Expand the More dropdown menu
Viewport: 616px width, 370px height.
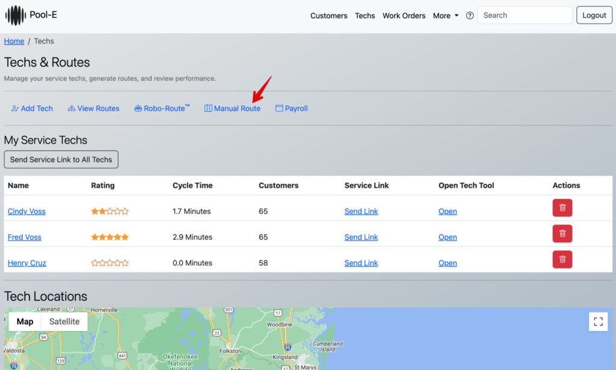point(446,16)
